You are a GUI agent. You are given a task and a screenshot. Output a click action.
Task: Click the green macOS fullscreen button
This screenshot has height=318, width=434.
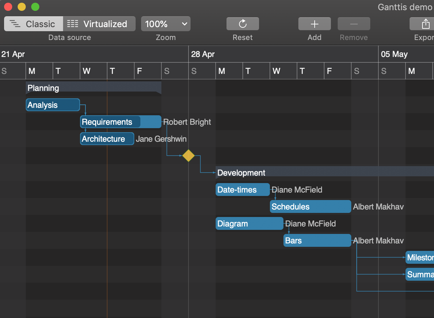pyautogui.click(x=35, y=6)
